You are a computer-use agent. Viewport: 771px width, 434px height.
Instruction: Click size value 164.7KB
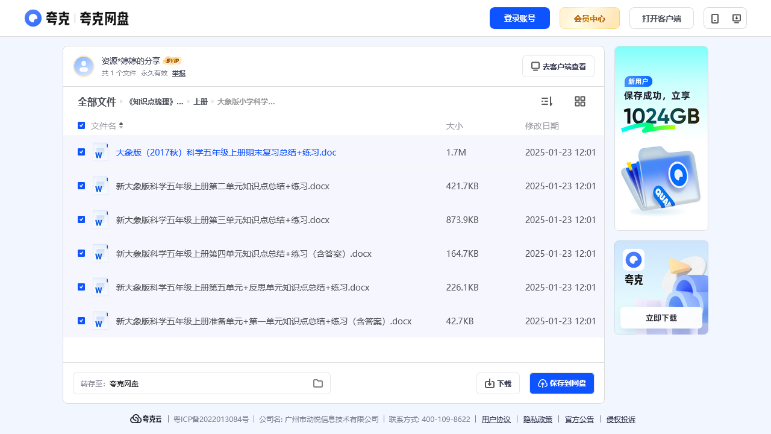pos(462,254)
